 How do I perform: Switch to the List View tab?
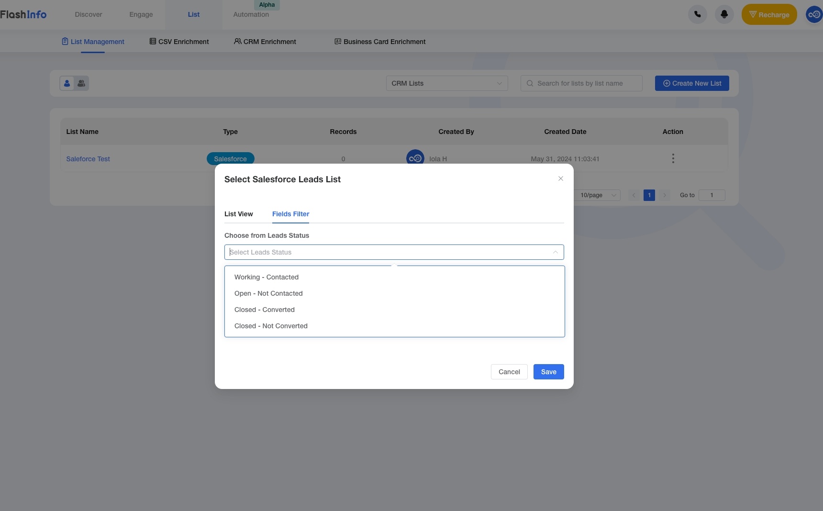coord(238,214)
